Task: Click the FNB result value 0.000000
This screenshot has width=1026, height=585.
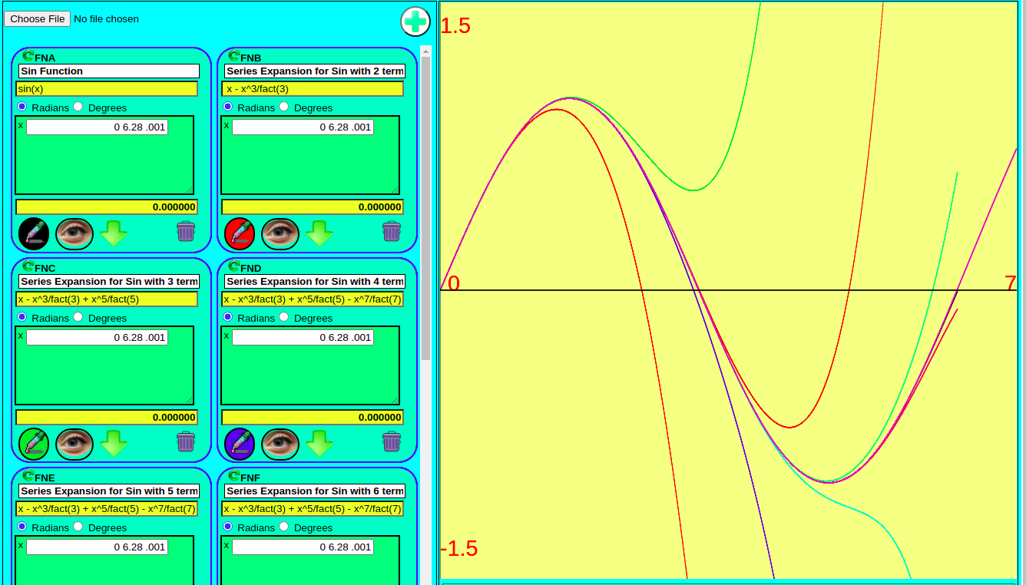Action: click(x=313, y=207)
